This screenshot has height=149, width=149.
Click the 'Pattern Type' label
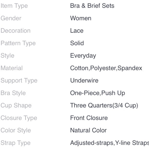(18, 43)
